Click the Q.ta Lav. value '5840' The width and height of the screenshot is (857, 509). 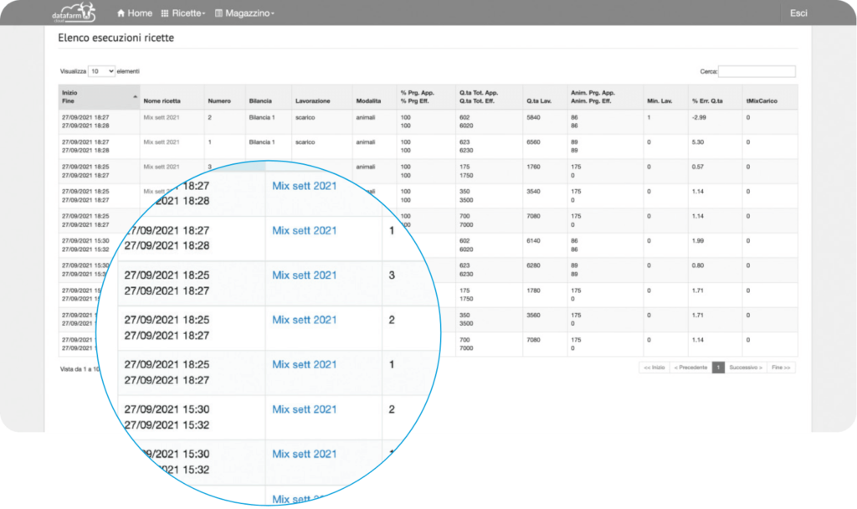point(533,117)
